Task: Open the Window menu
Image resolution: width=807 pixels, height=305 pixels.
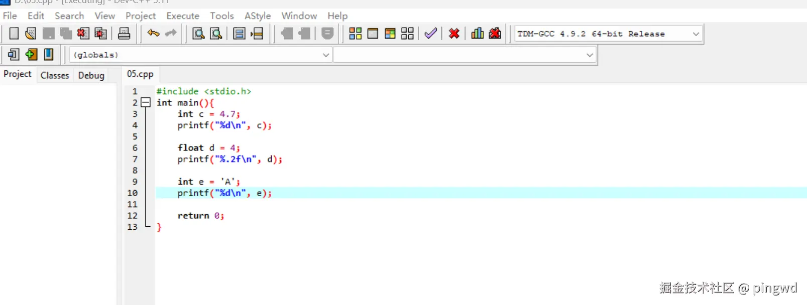Action: 299,16
